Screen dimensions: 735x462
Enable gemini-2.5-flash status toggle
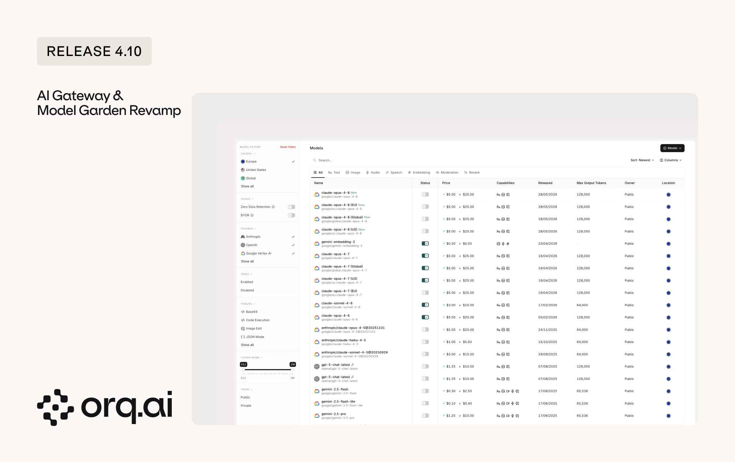425,391
